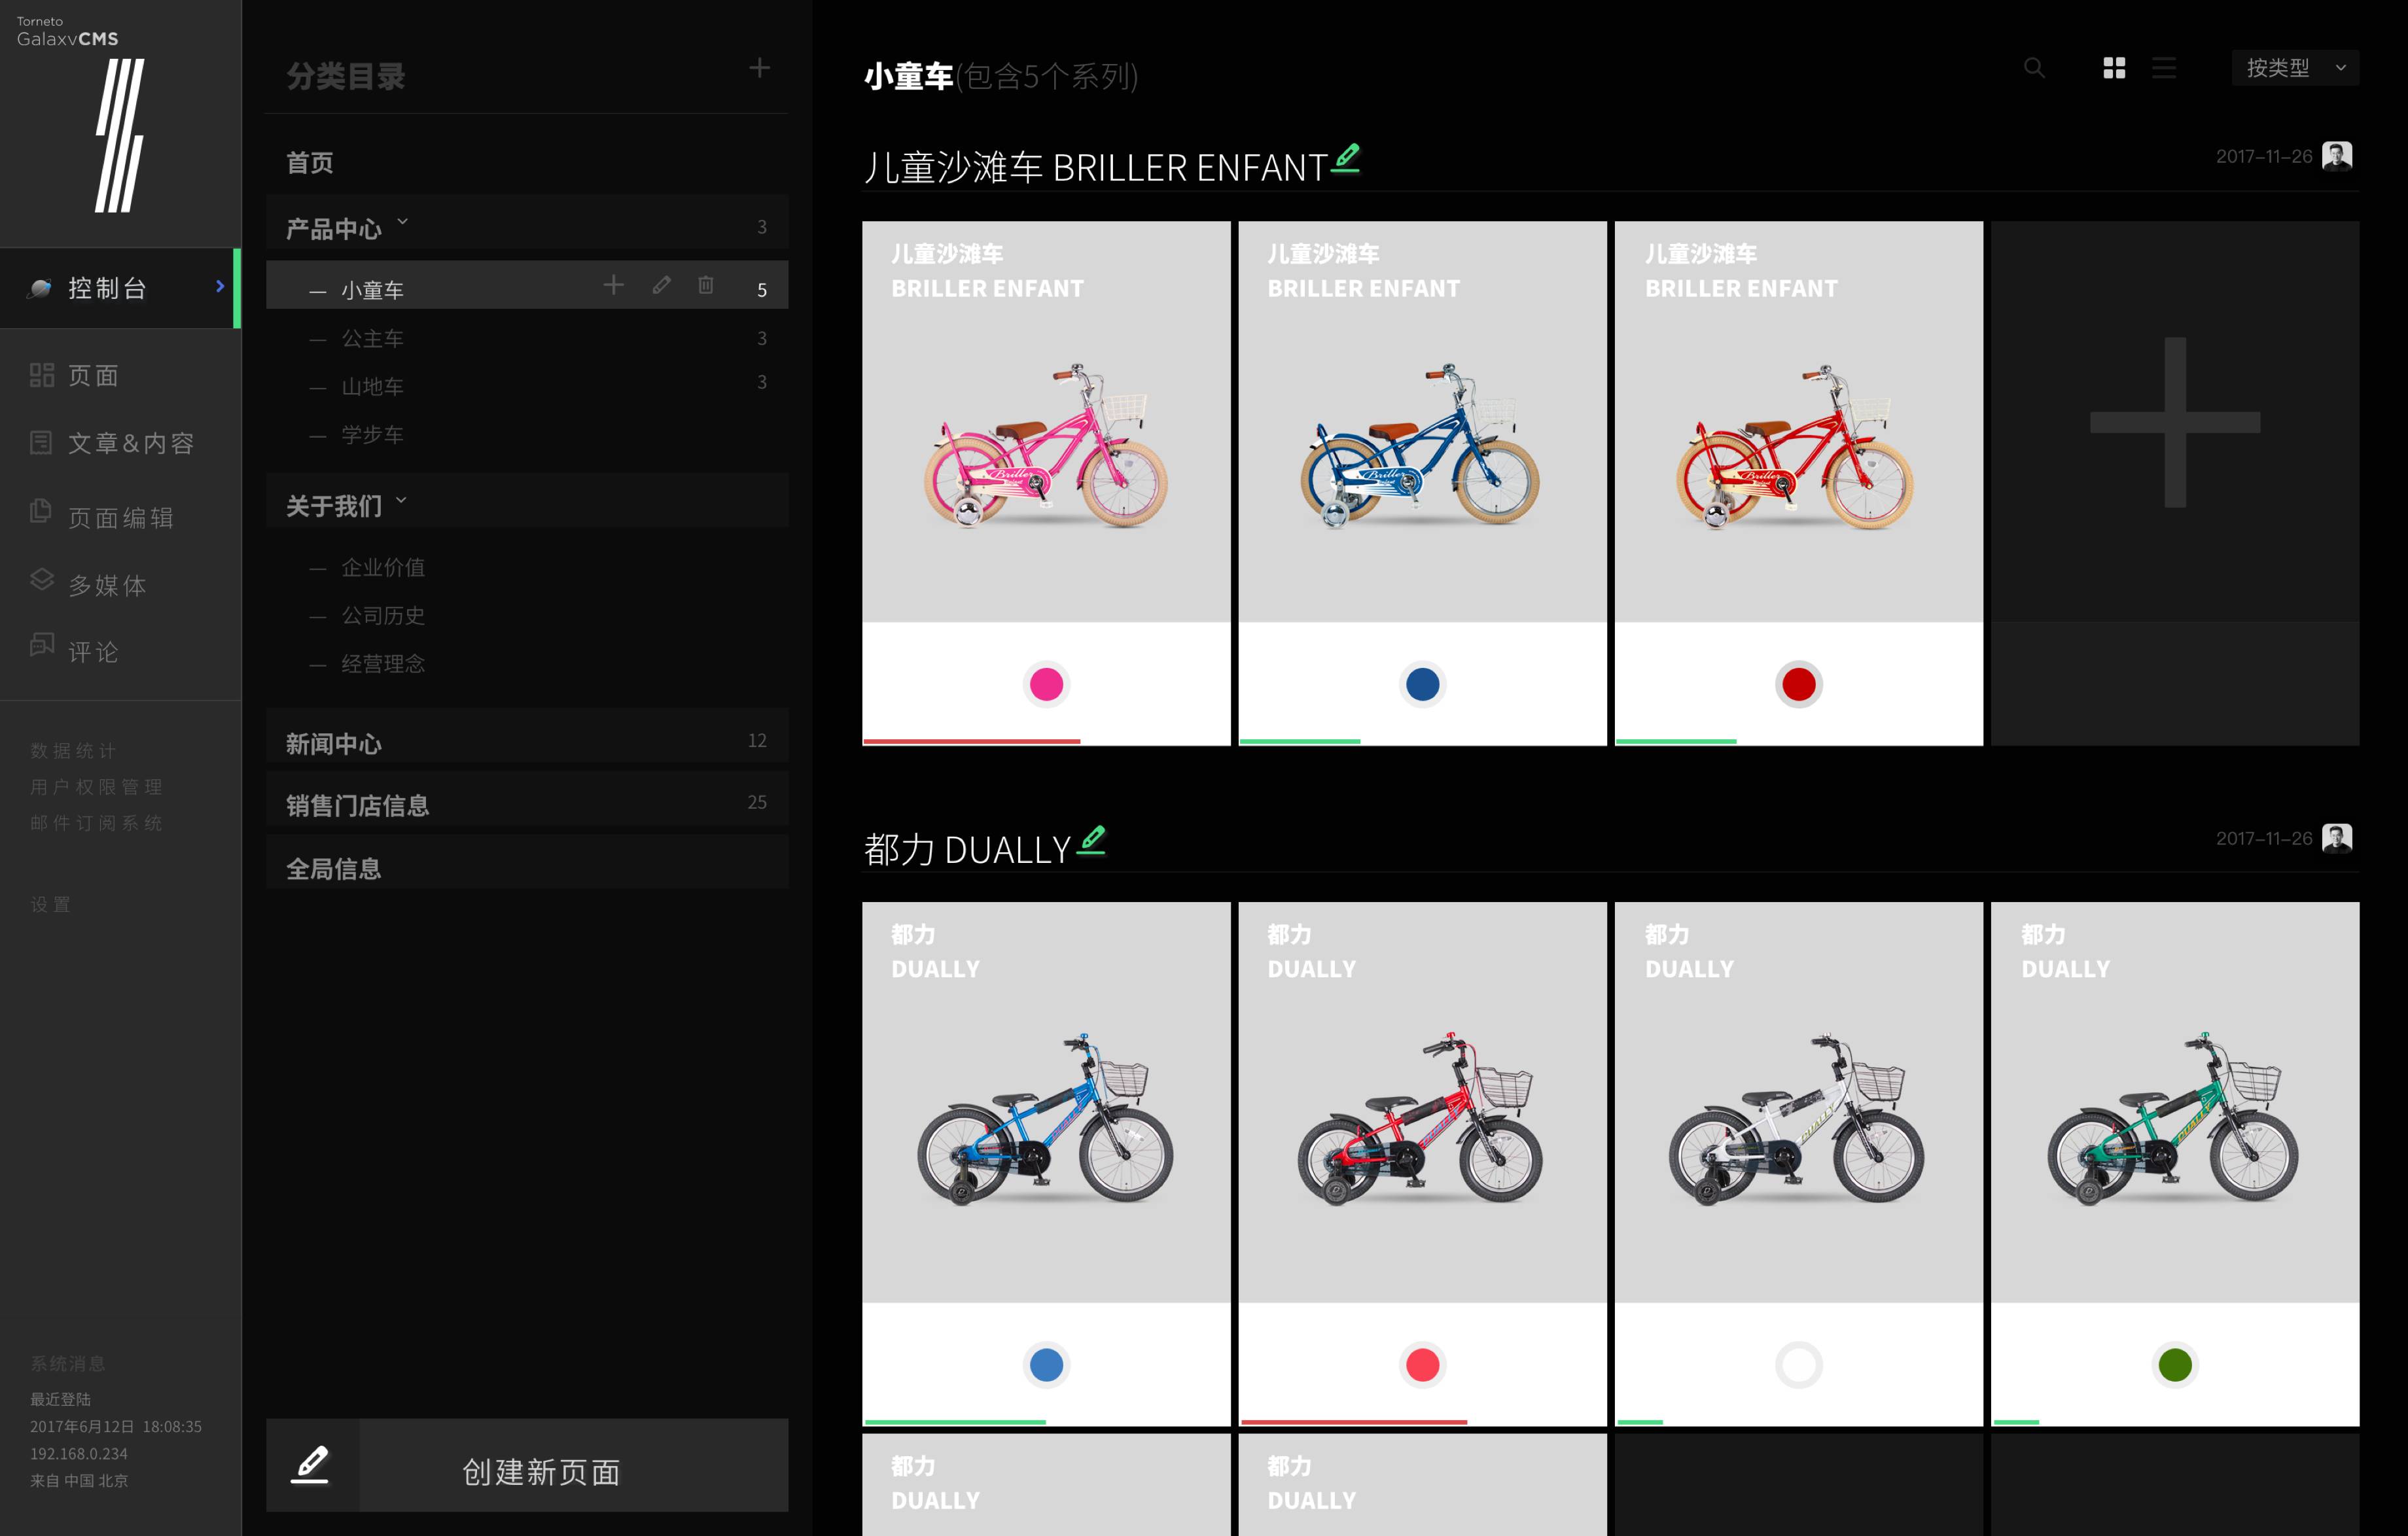Pick the light blue DUALLY color swatch

tap(1046, 1364)
